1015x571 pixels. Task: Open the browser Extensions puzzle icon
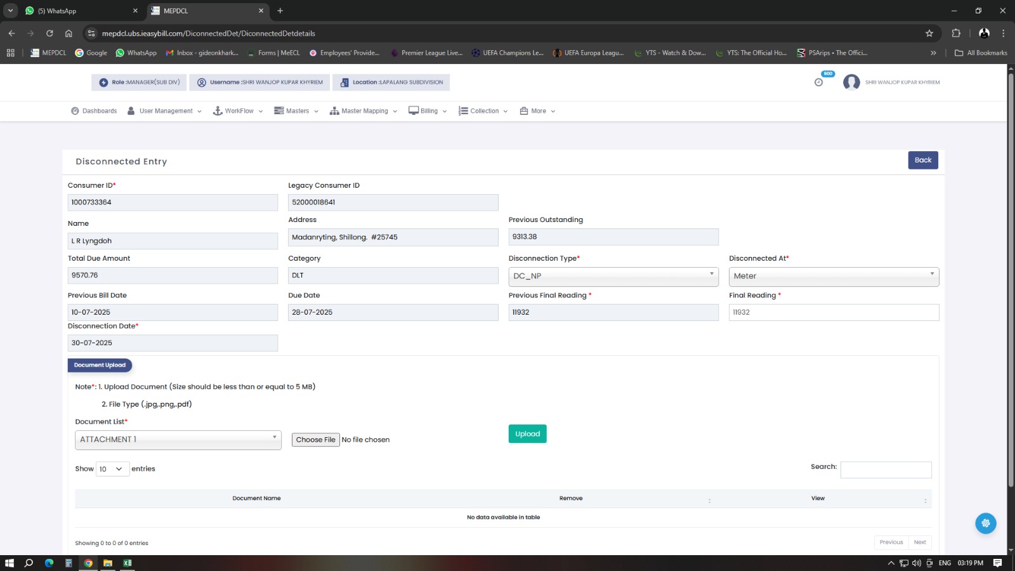click(956, 34)
